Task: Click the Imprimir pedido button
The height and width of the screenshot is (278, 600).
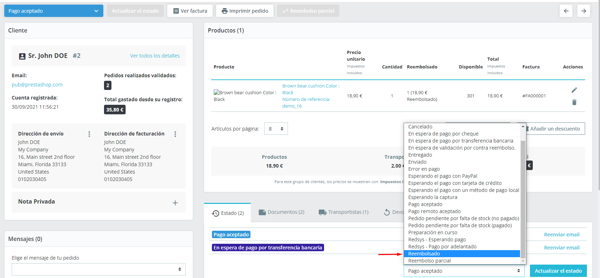Action: [x=245, y=11]
